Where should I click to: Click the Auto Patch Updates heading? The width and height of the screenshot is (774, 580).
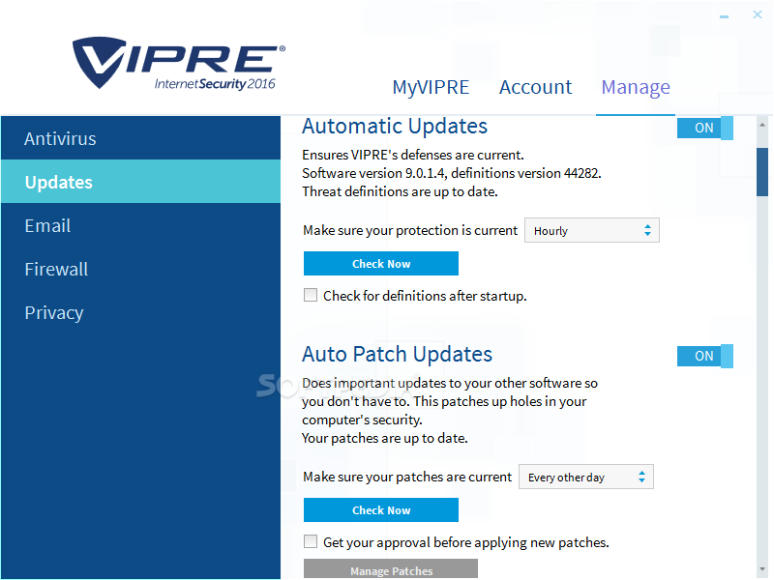click(397, 354)
